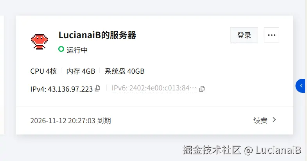Open the three-dot more options menu
Image resolution: width=307 pixels, height=161 pixels.
(x=271, y=35)
